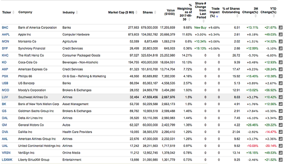
Task: Open the AAPL ticker link
Action: click(x=6, y=34)
